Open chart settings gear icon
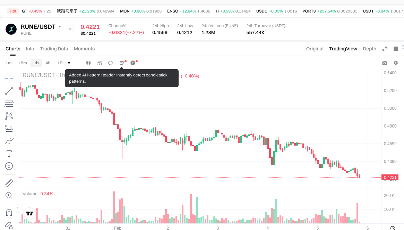Viewport: 404px width, 230px height. coord(395,63)
